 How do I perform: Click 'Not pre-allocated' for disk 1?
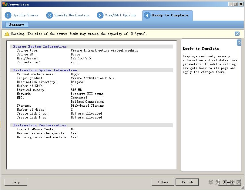pos(86,117)
